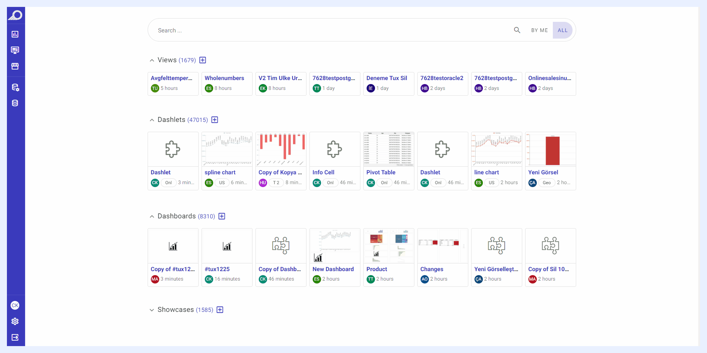Click the logout icon in the sidebar
Viewport: 707px width, 353px height.
point(15,337)
